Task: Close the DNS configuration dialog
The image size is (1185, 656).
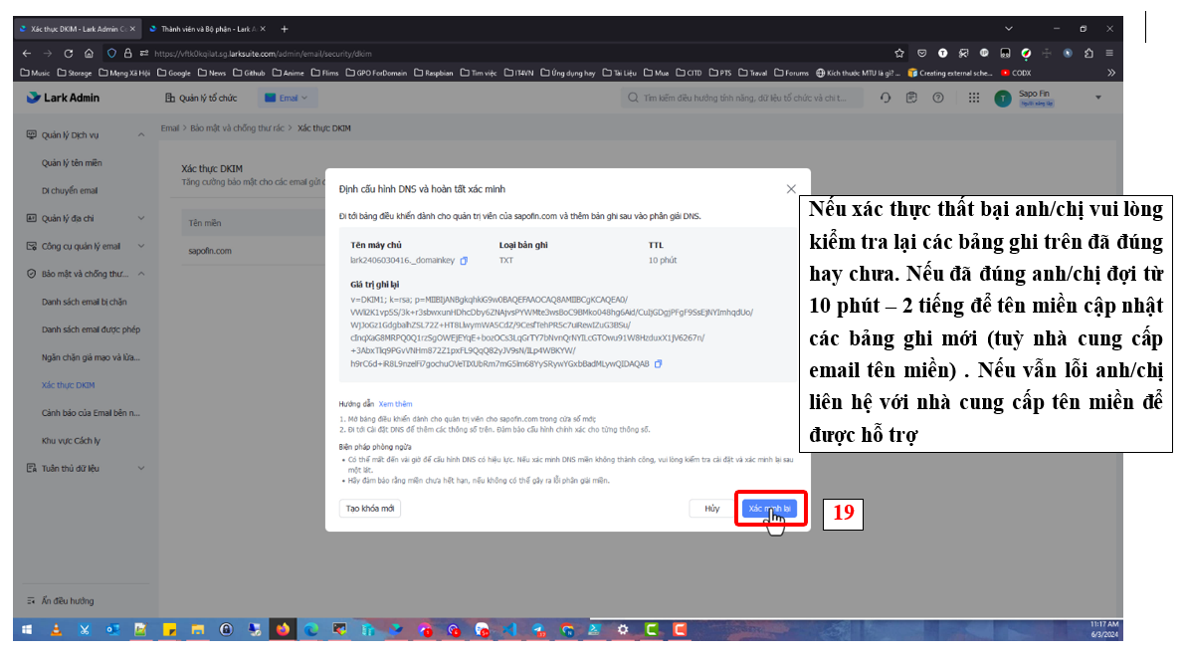Action: [791, 189]
